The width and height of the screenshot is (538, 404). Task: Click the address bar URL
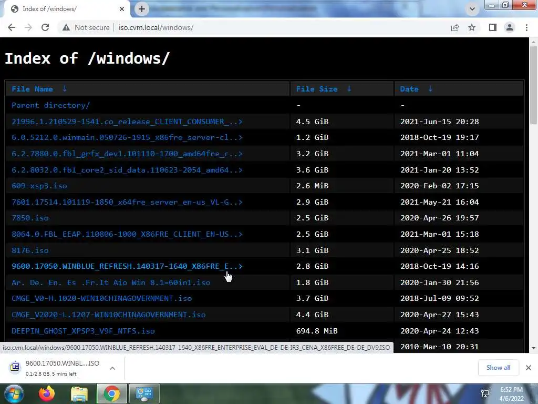(x=156, y=27)
